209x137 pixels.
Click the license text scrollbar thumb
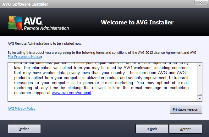pos(200,95)
